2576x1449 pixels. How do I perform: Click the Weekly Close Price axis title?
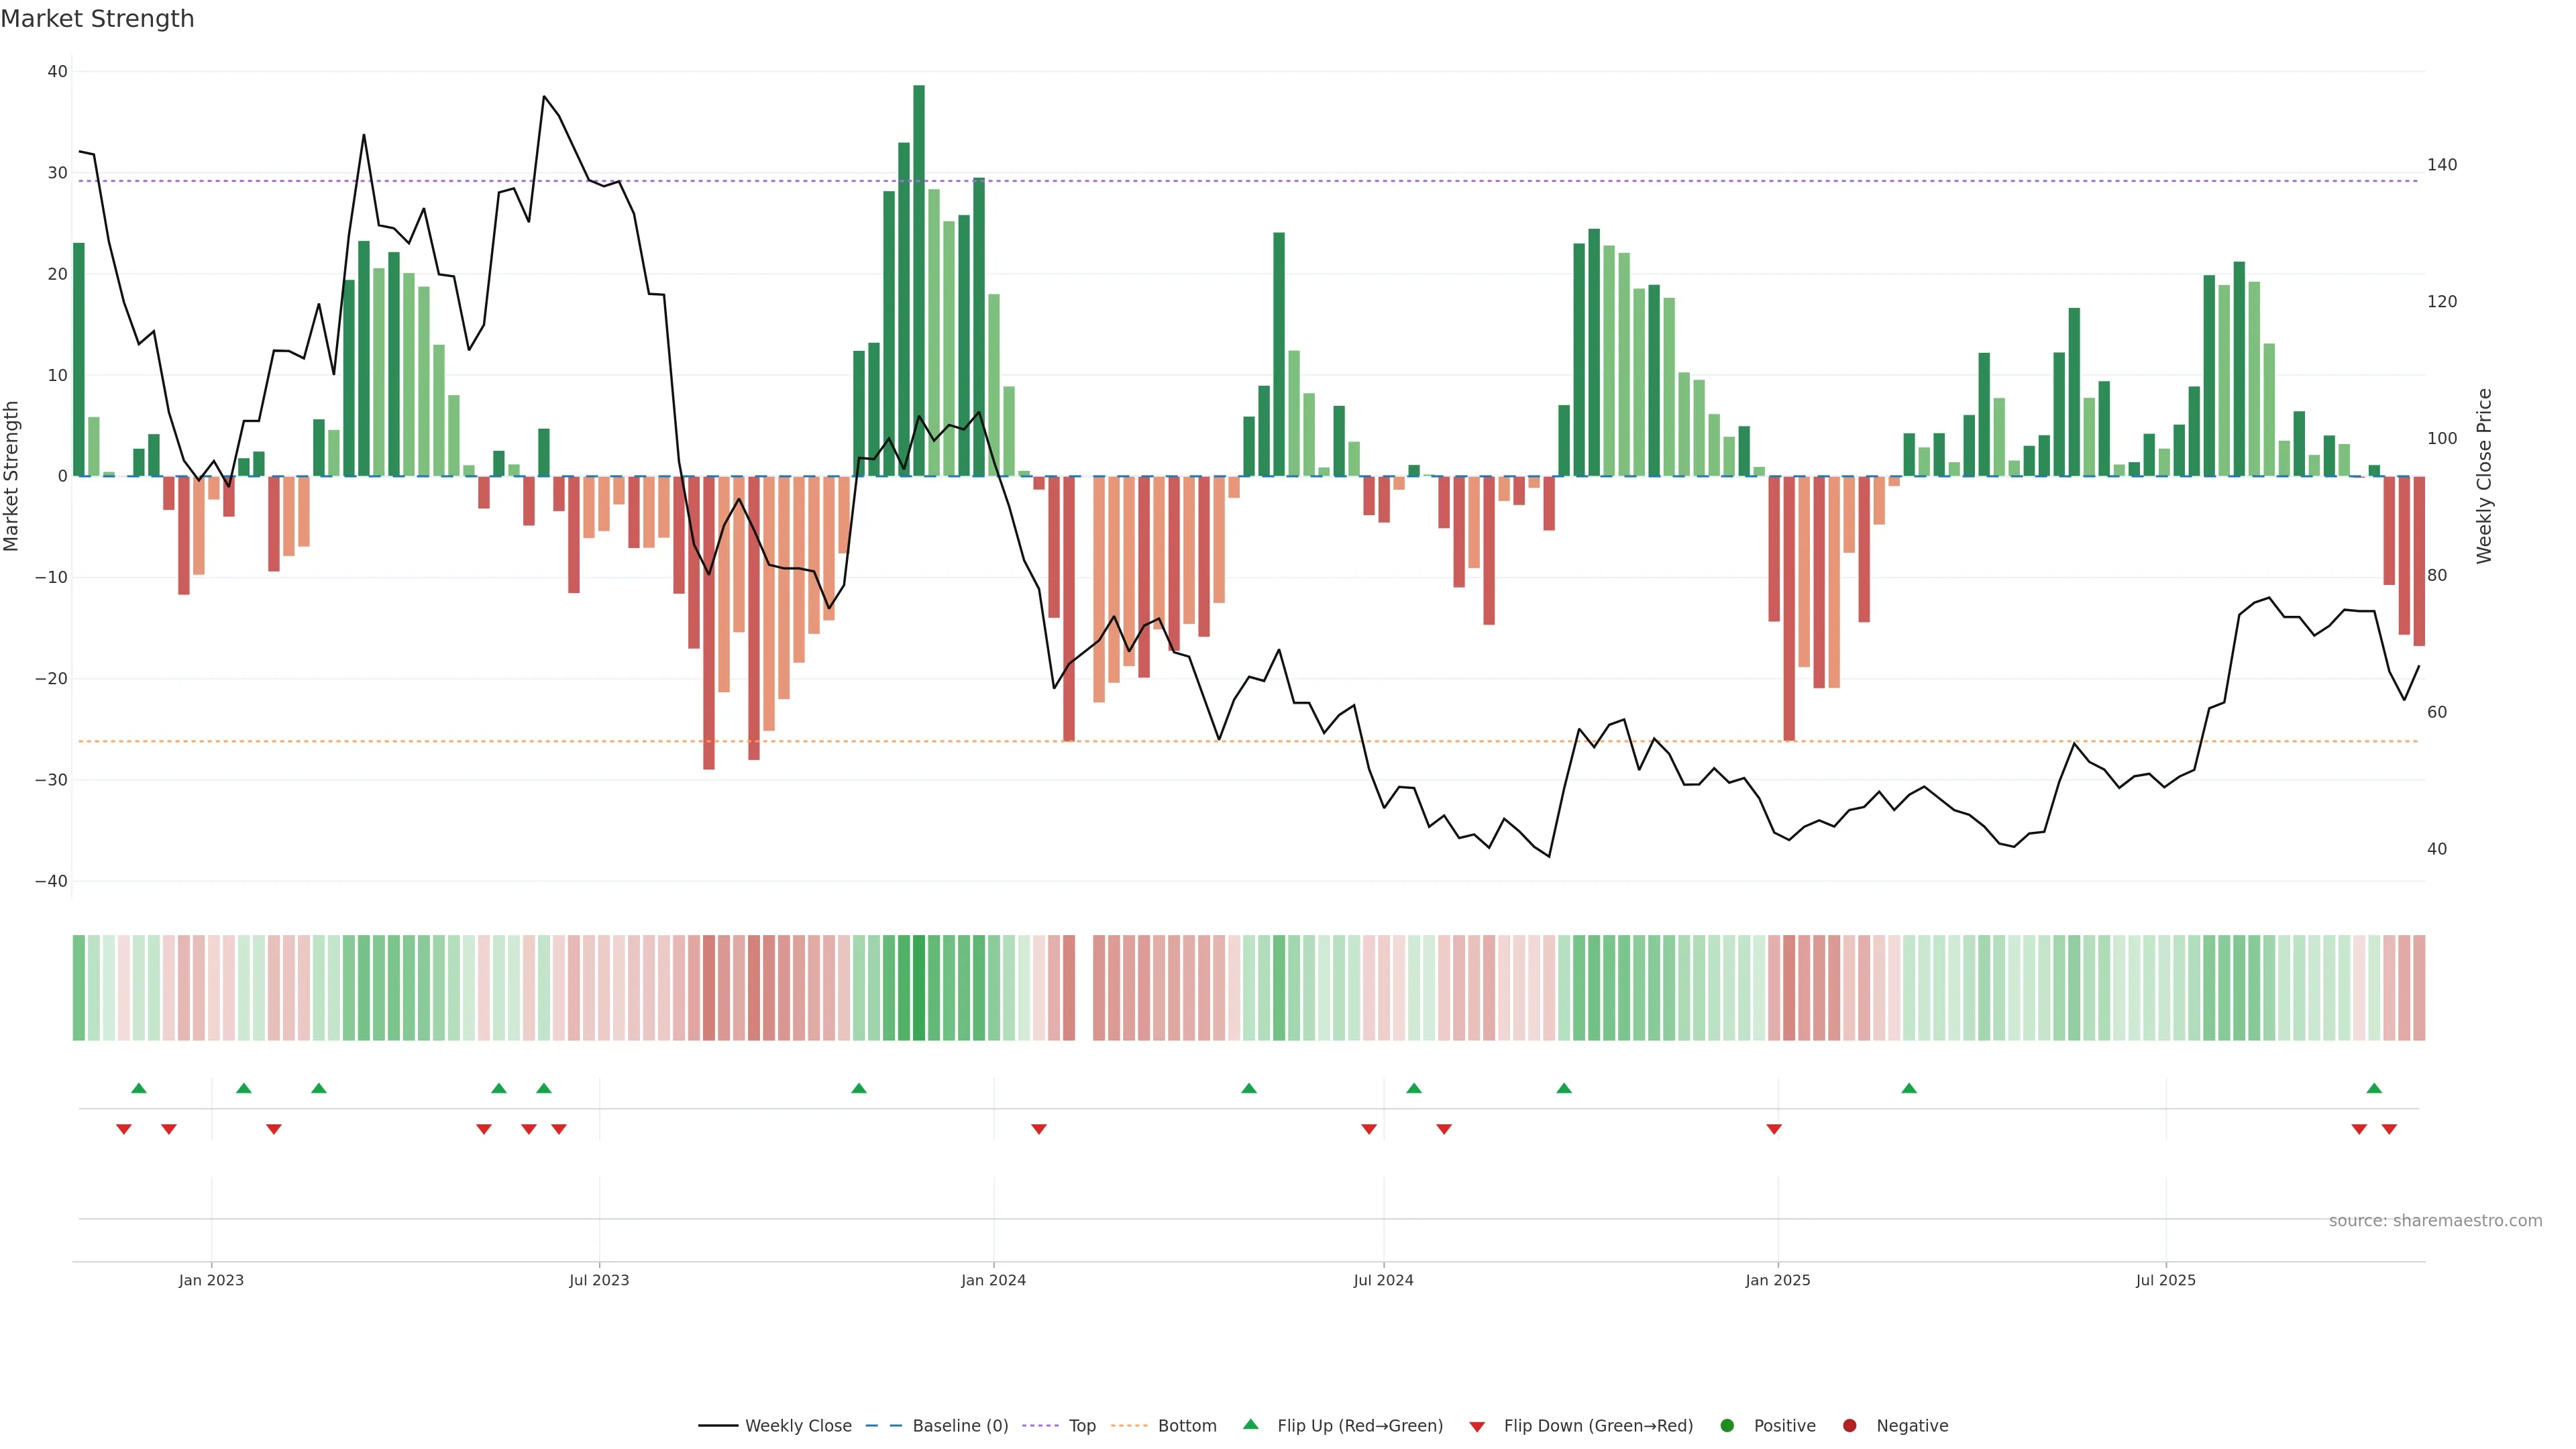point(2484,476)
